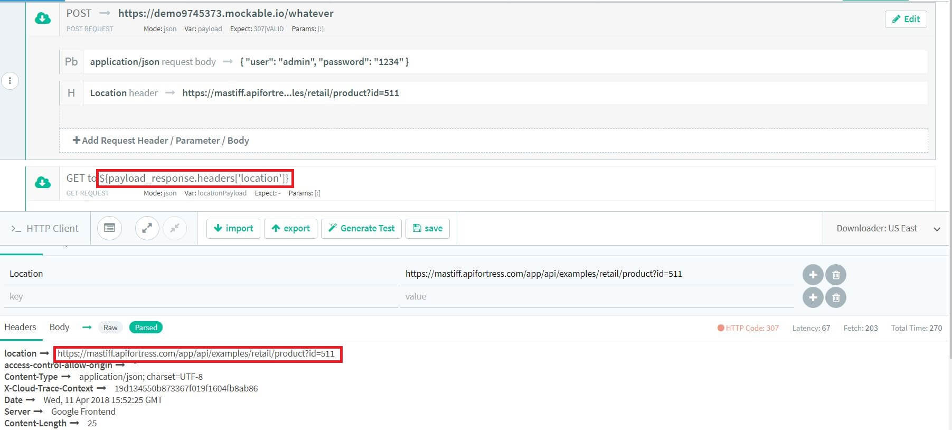Click the Generate Test button
The height and width of the screenshot is (430, 952).
[x=361, y=228]
